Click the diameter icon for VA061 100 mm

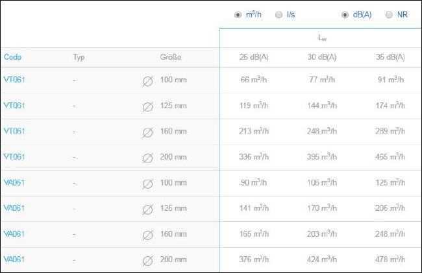click(147, 184)
